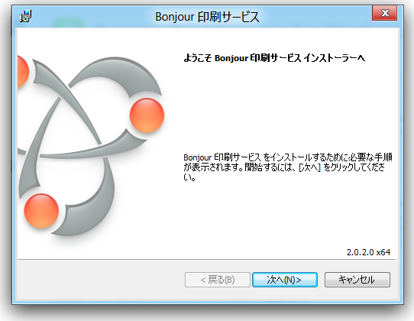This screenshot has width=414, height=321.
Task: Open the installer icon in the title bar
Action: click(26, 16)
